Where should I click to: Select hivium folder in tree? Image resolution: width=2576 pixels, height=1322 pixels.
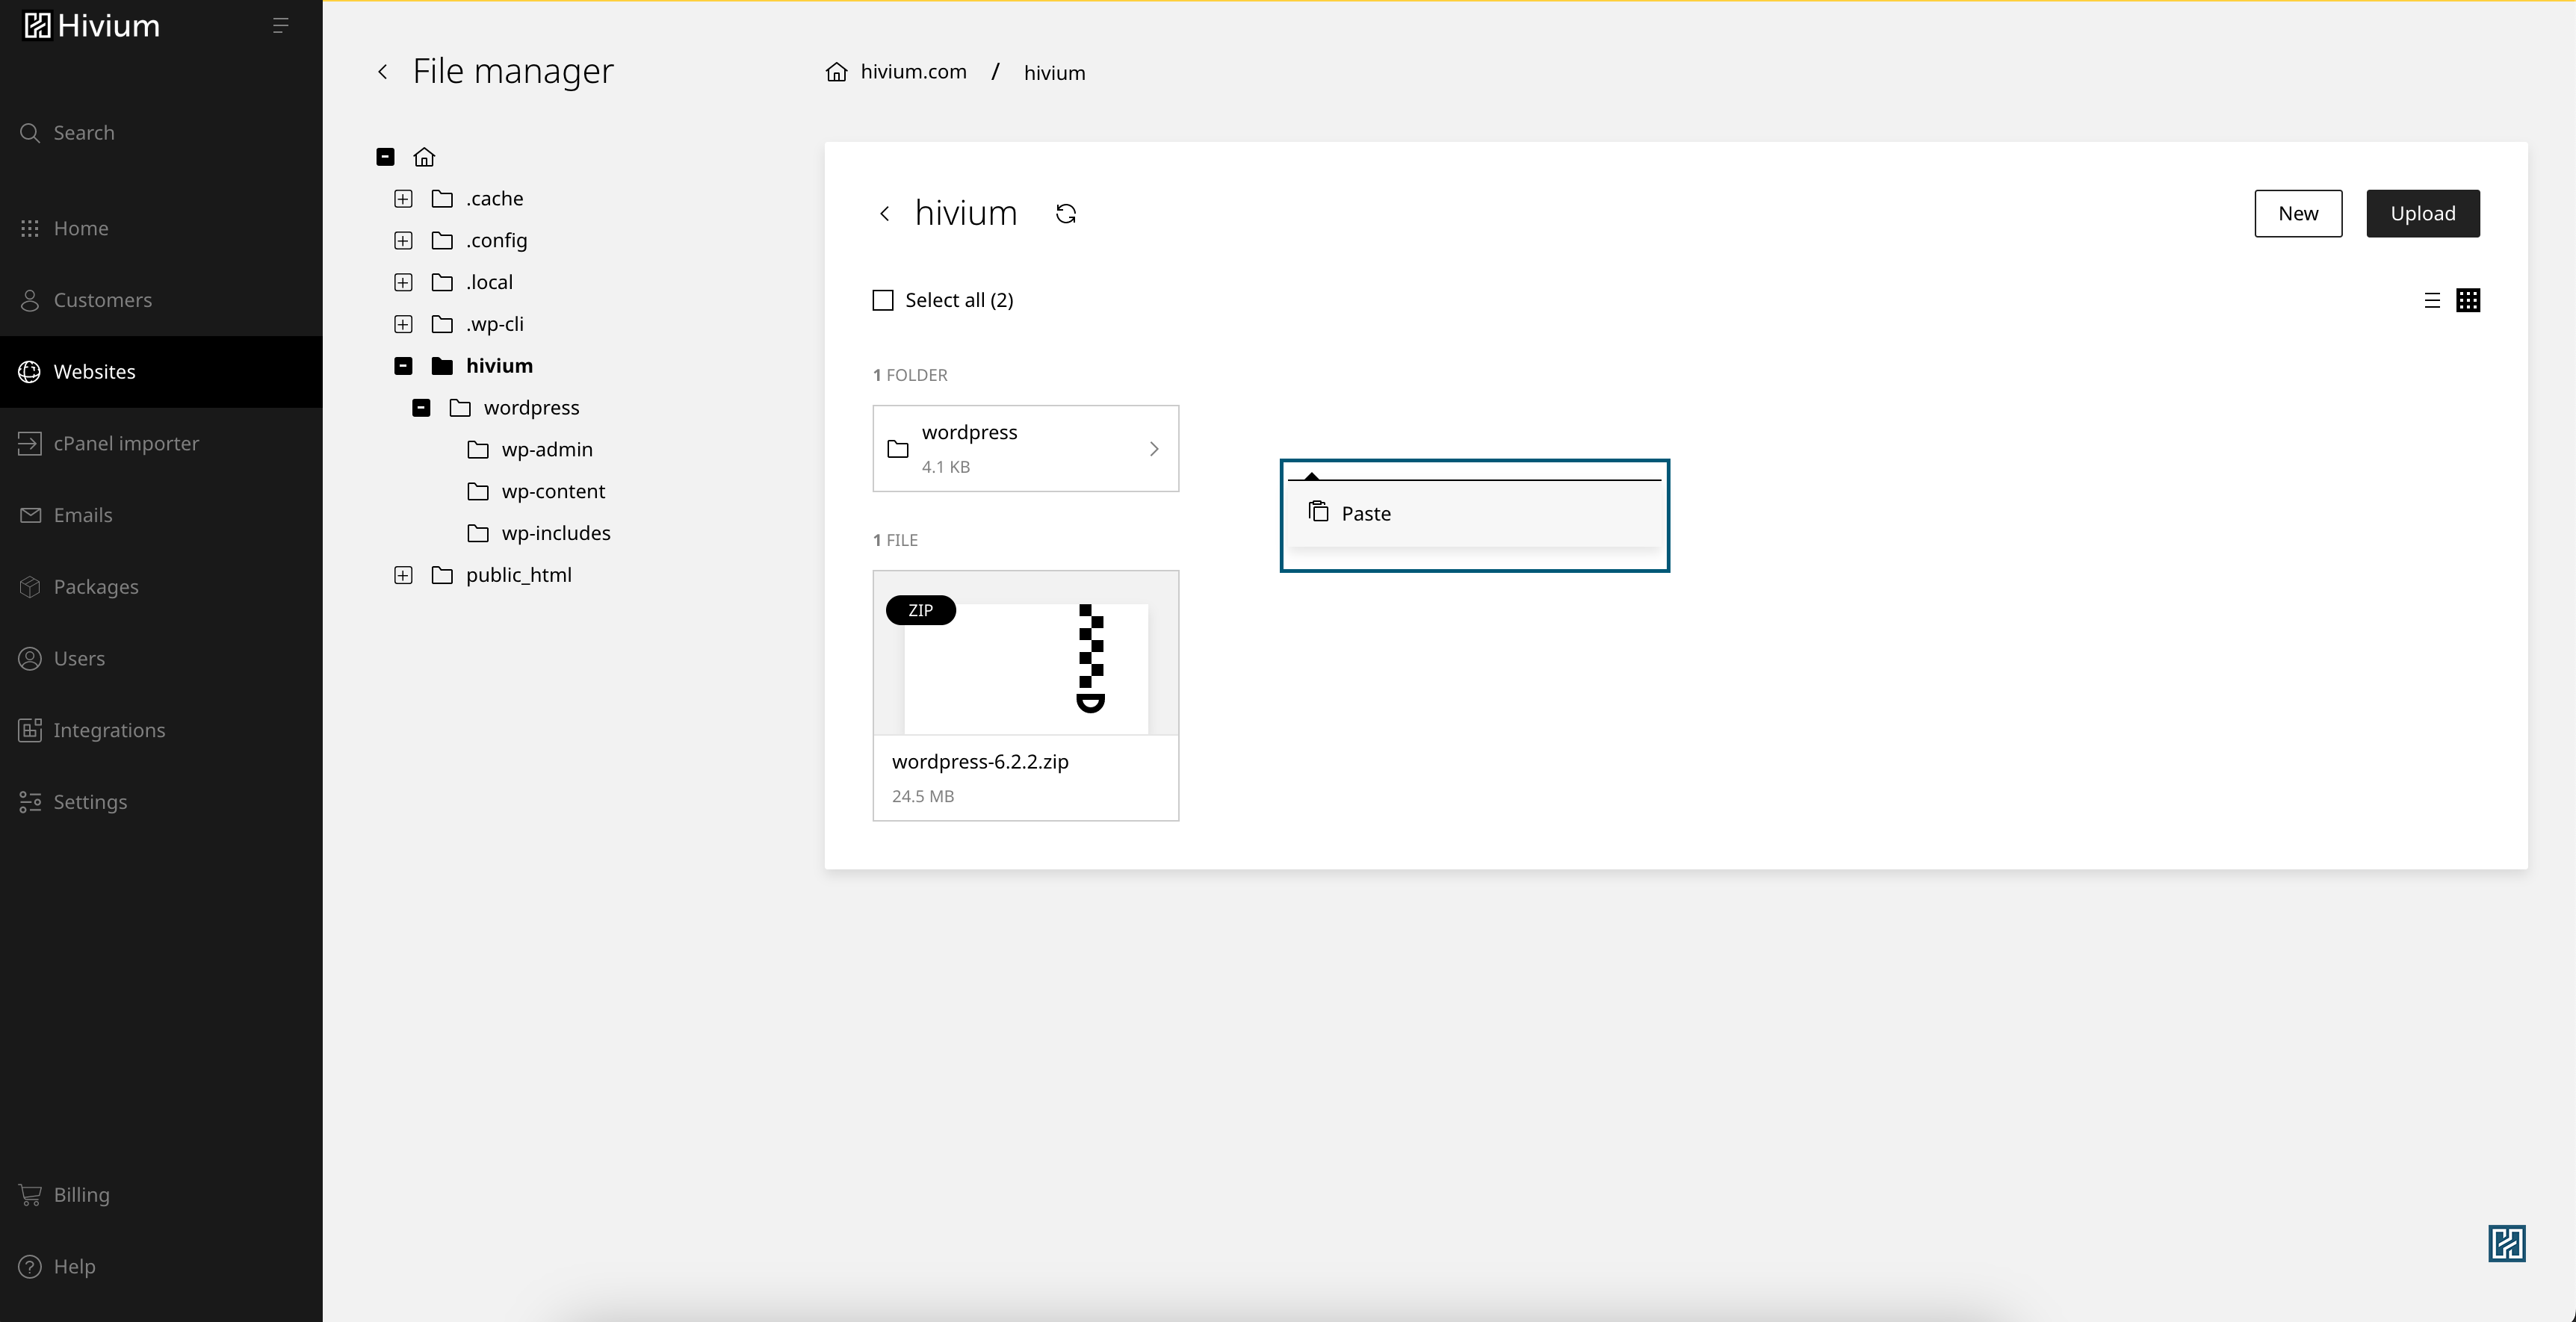point(482,366)
